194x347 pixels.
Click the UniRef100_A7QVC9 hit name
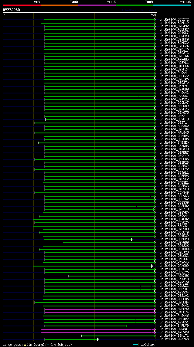pyautogui.click(x=174, y=332)
